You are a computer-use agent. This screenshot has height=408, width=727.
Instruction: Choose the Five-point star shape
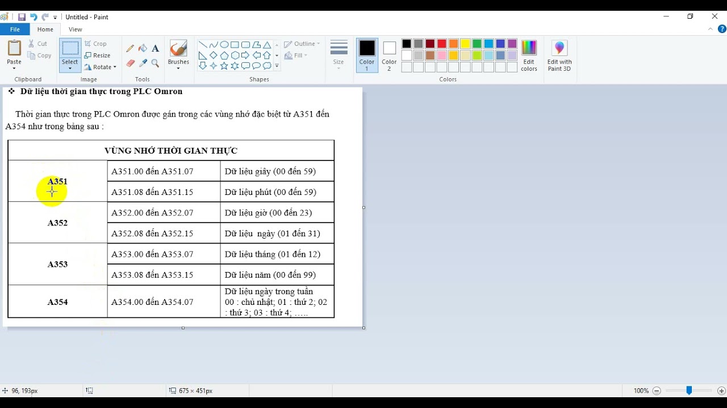(224, 66)
